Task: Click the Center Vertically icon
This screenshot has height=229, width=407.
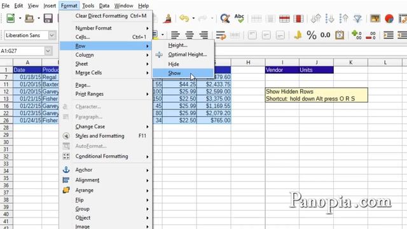Action: (x=266, y=35)
